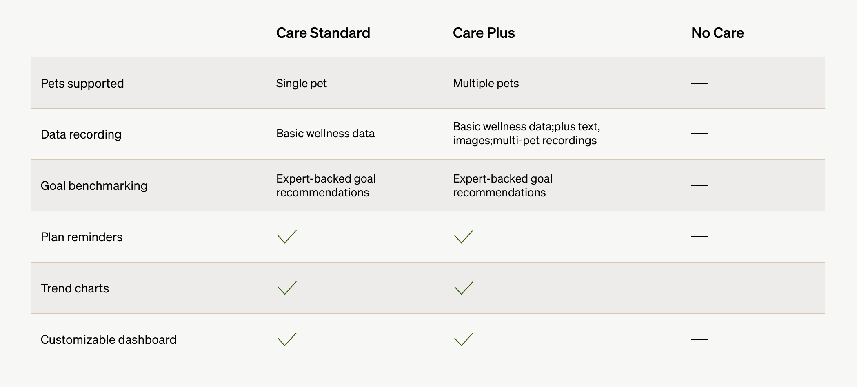Click the Care Plus Plan reminders checkmark
Viewport: 857px width, 387px height.
(464, 237)
